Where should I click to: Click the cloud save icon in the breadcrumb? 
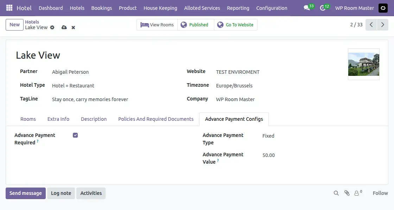pyautogui.click(x=64, y=27)
